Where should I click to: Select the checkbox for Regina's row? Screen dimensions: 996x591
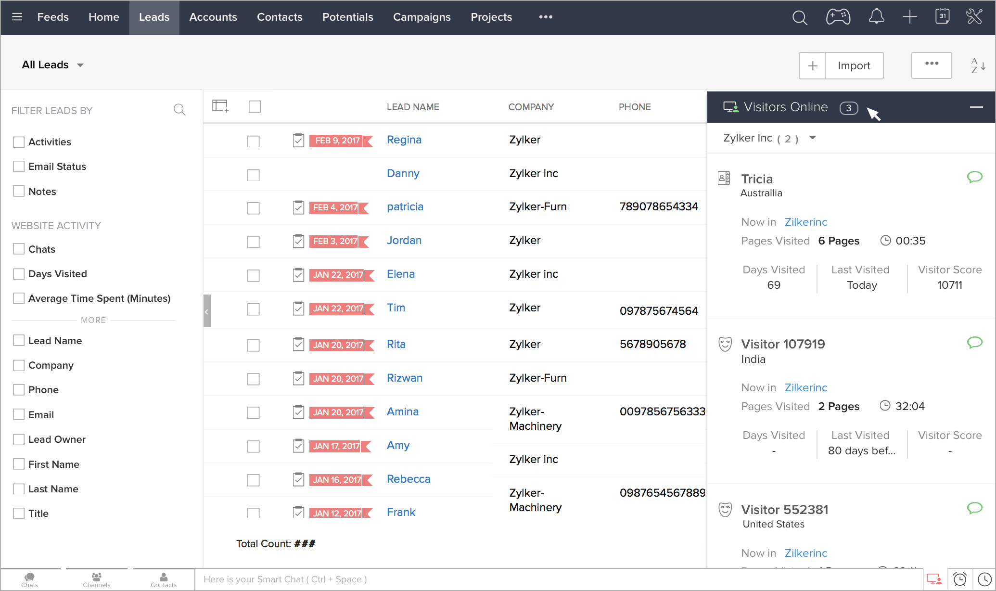pyautogui.click(x=254, y=141)
